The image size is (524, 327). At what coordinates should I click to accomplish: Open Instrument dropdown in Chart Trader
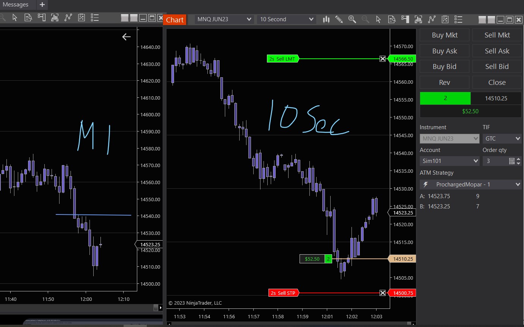tap(450, 139)
